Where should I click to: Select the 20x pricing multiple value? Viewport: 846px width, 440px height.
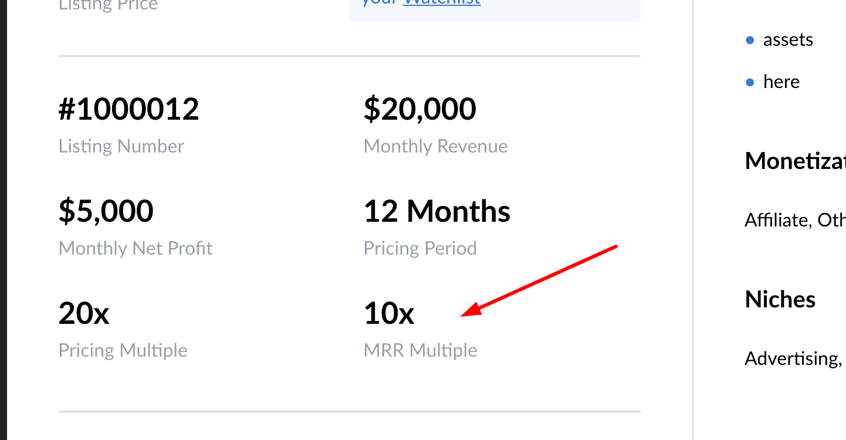[84, 313]
